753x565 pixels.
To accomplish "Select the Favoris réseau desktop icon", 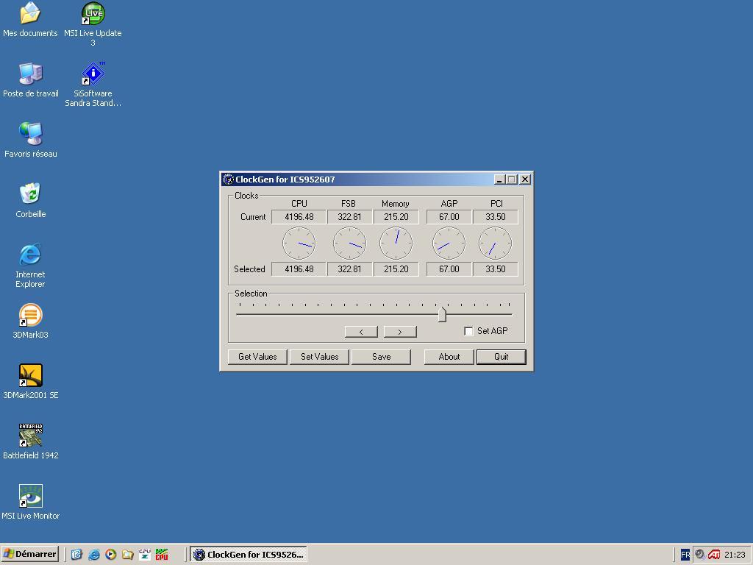I will 31,134.
